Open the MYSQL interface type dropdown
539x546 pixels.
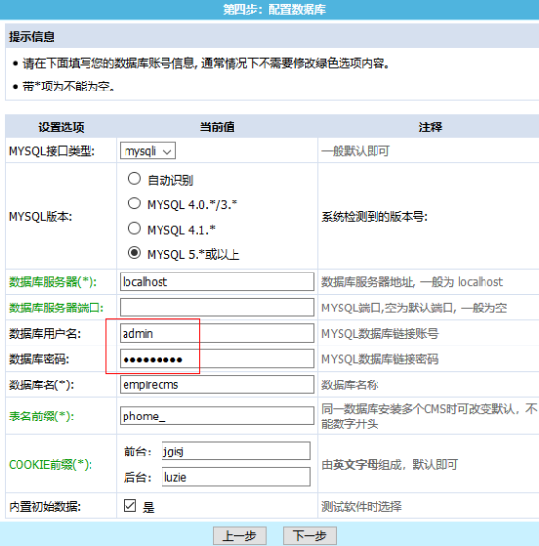coord(148,151)
